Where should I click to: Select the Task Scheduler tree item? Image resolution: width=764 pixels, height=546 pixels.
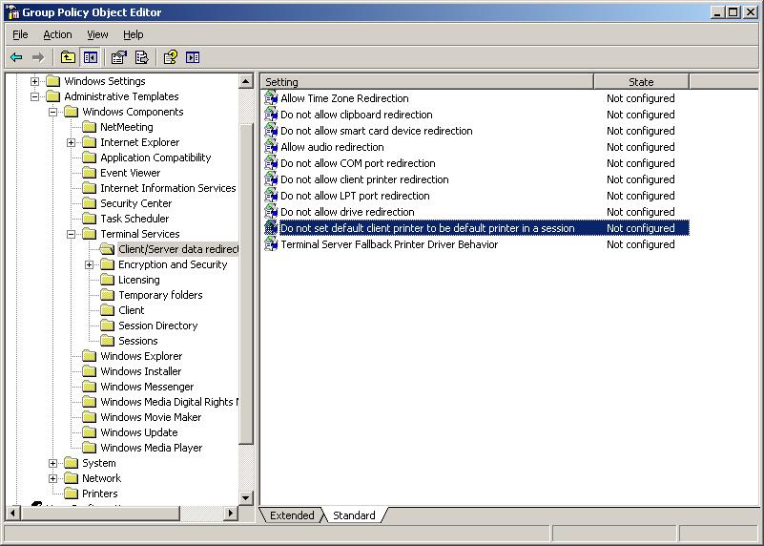134,219
